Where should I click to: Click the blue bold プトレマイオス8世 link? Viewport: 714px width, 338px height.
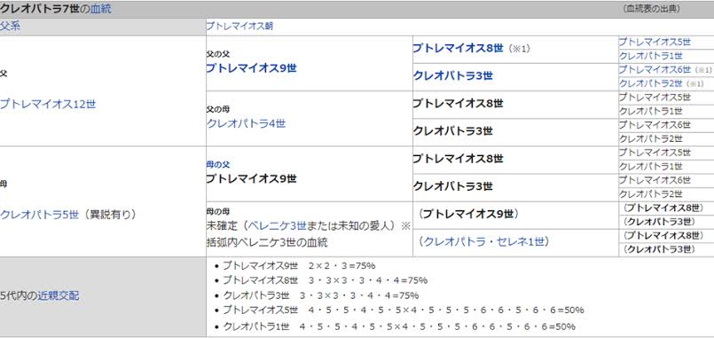[458, 48]
